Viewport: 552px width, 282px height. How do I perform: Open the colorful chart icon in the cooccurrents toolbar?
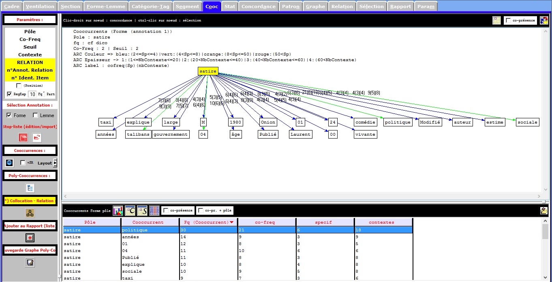click(x=118, y=210)
